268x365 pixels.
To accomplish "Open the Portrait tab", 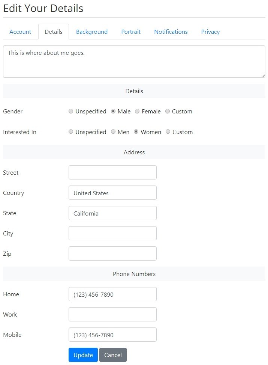I will (x=131, y=32).
